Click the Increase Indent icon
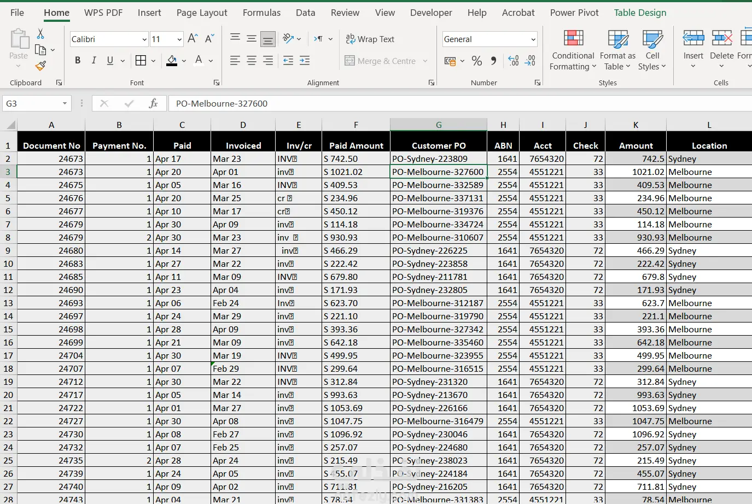This screenshot has height=504, width=752. click(305, 61)
